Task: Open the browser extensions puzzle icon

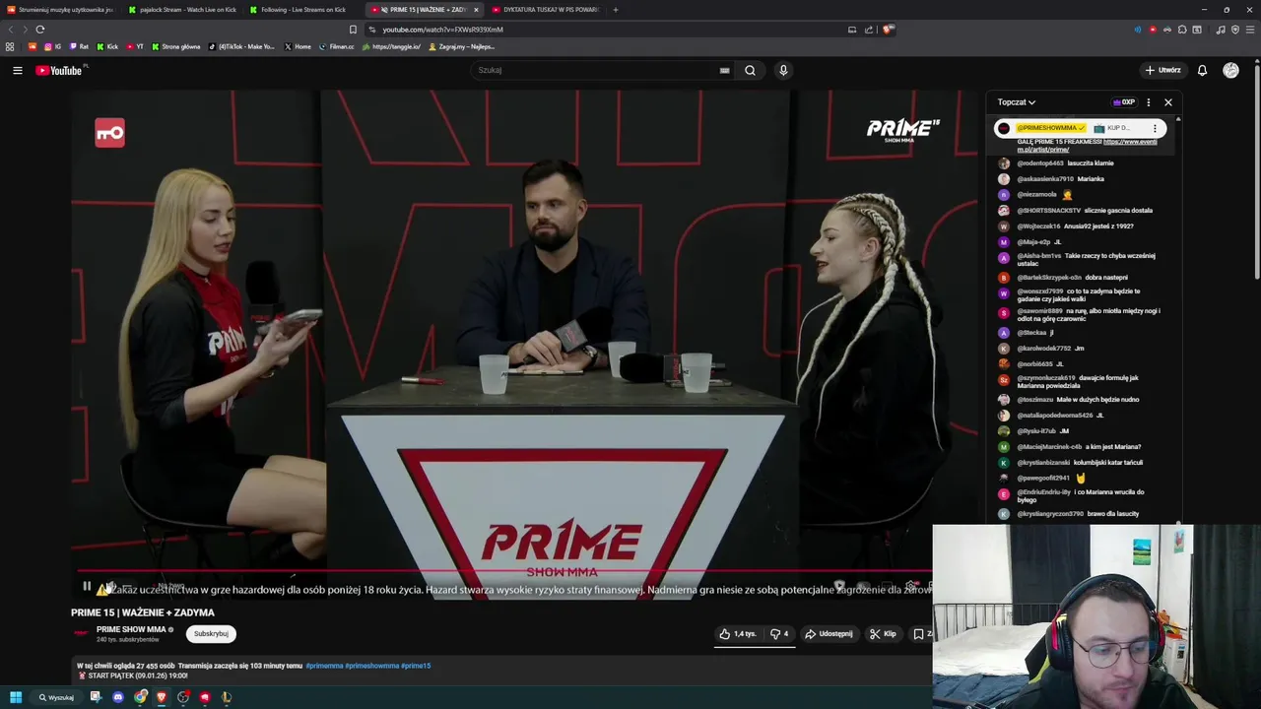Action: pos(1182,30)
